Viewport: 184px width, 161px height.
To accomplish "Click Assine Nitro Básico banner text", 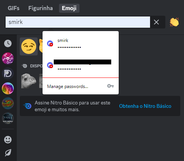I will coord(72,106).
